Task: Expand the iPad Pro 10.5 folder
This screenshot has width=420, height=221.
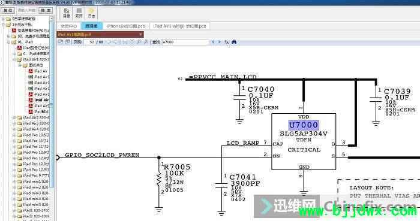Action: [14, 135]
